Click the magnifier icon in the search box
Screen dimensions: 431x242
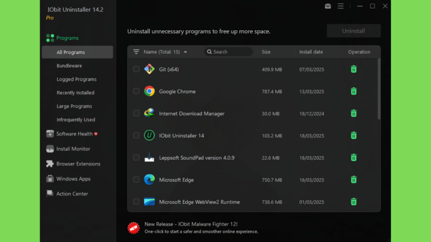coord(209,52)
